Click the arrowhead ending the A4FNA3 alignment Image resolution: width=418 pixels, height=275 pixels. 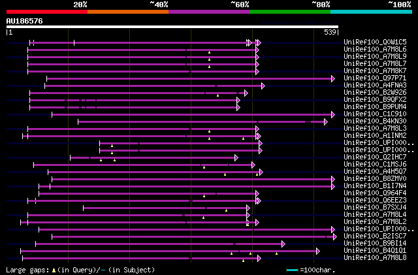263,86
